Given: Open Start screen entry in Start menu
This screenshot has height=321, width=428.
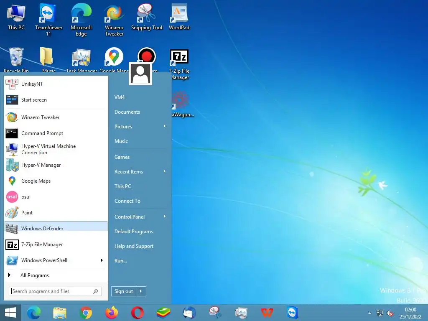Looking at the screenshot, I should tap(56, 99).
